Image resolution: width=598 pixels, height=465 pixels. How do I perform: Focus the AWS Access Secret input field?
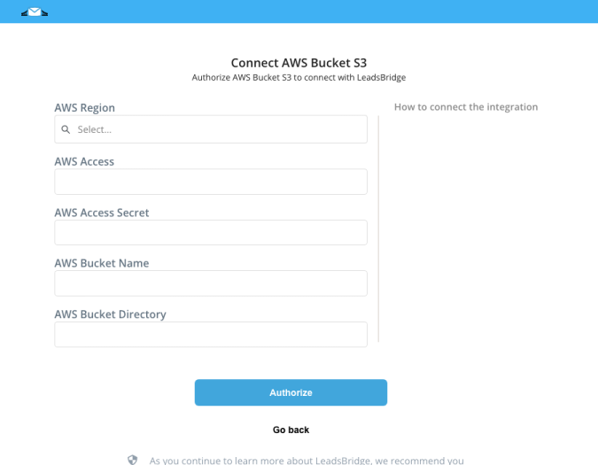pyautogui.click(x=211, y=232)
